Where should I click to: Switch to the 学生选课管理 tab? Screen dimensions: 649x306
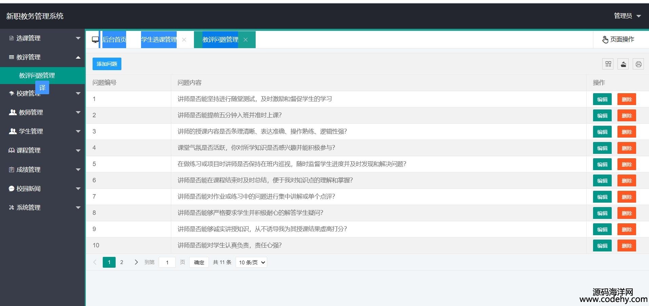pos(159,40)
